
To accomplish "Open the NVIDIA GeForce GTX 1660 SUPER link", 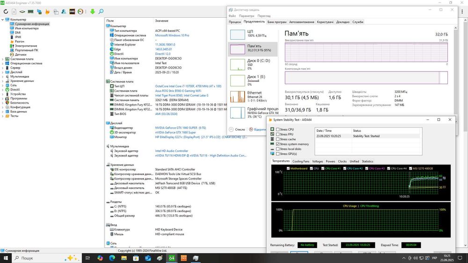I will coord(180,128).
